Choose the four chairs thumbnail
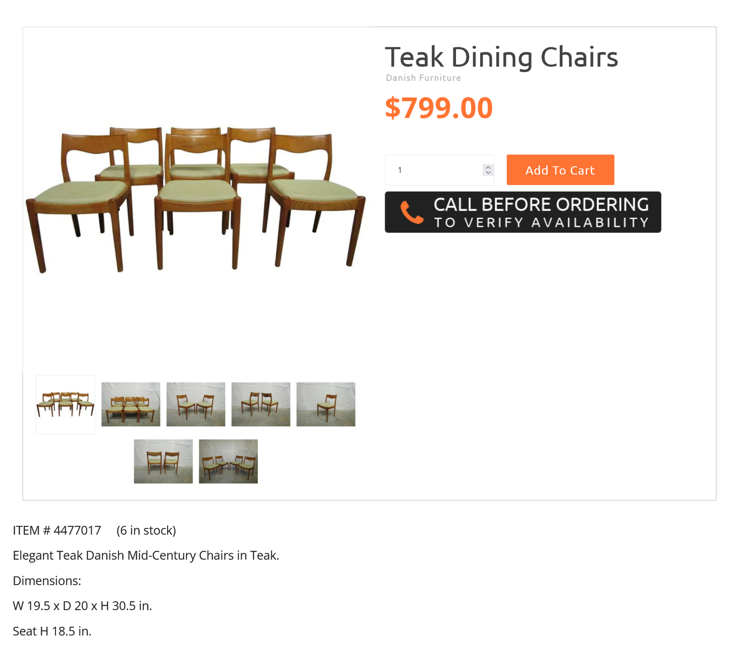729x653 pixels. (x=228, y=461)
